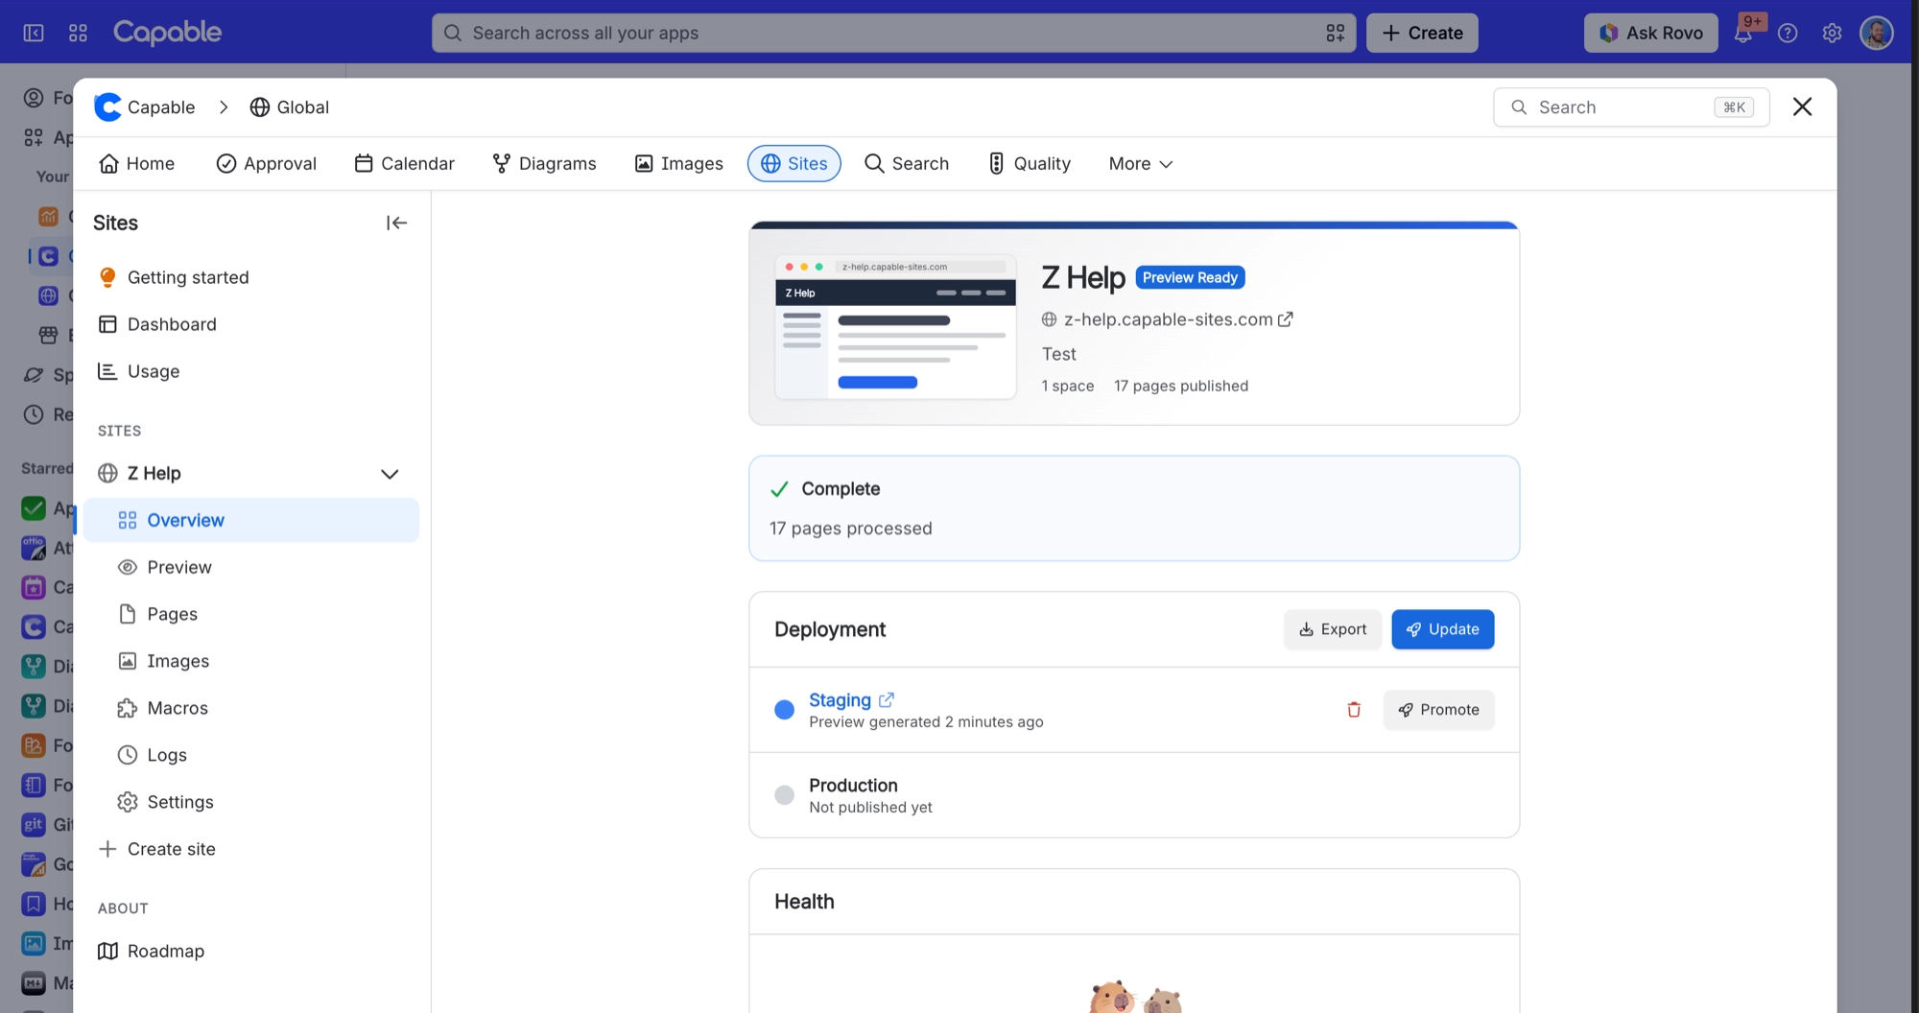The height and width of the screenshot is (1013, 1919).
Task: Open the app switcher grid icon
Action: point(79,33)
